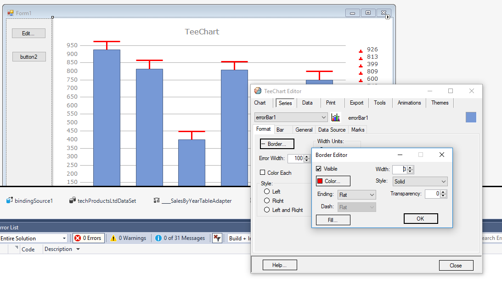Switch to the Data Source sub-tab
Screen dimensions: 502x289
(x=332, y=130)
